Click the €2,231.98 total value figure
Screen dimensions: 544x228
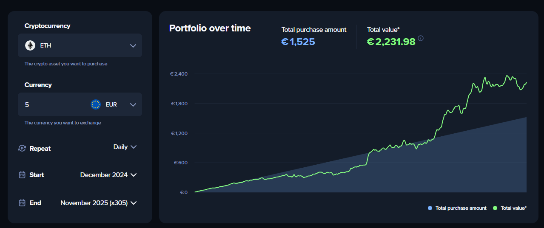pyautogui.click(x=391, y=42)
